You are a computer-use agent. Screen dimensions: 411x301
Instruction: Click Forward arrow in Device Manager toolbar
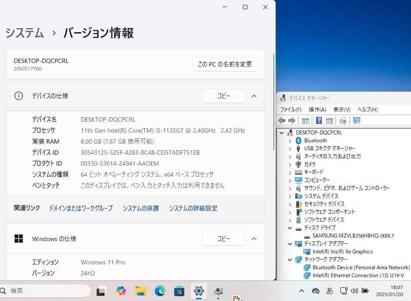292,120
